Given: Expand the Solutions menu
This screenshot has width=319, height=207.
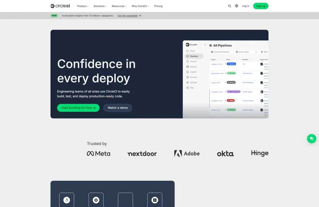Looking at the screenshot, I should [x=100, y=6].
